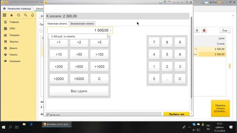237x133 pixels.
Task: Add +10 to the cash amount
Action: (x=59, y=54)
